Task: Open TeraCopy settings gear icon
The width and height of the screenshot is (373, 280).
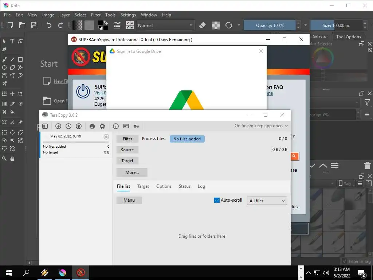Action: [102, 126]
